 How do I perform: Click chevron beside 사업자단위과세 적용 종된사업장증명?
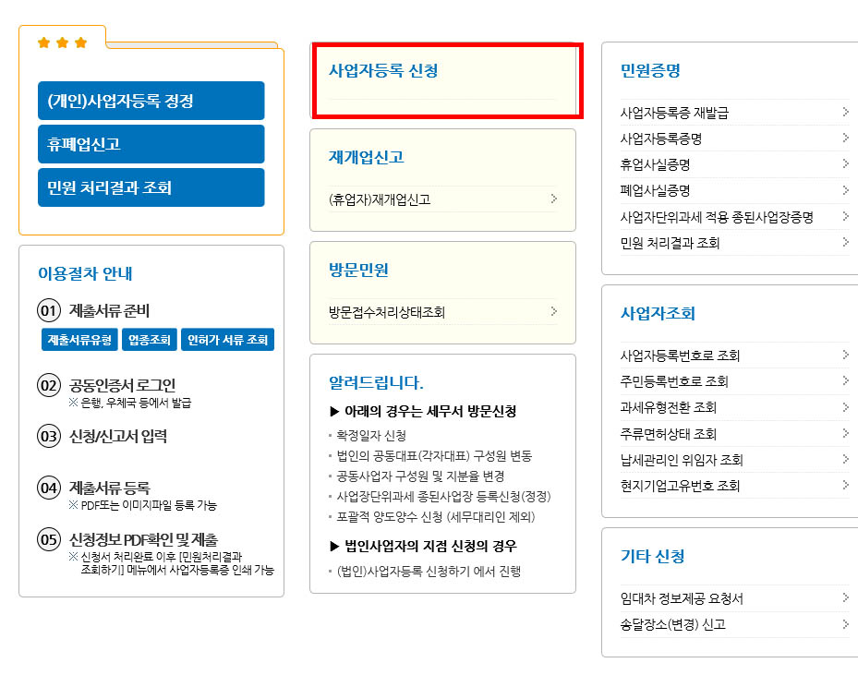pyautogui.click(x=845, y=216)
